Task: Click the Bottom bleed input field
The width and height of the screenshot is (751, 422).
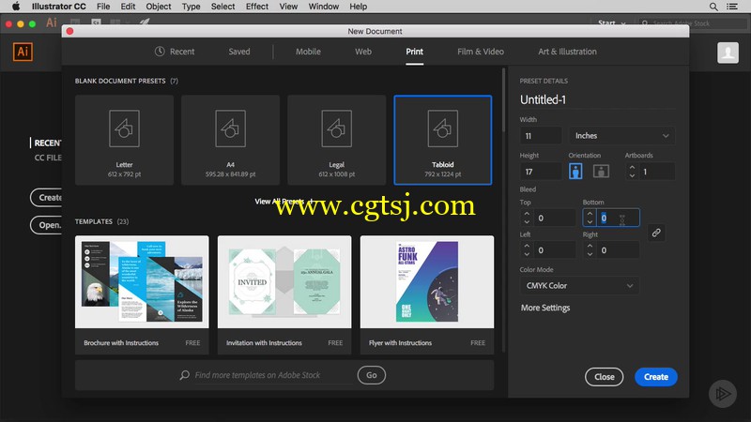Action: [618, 218]
